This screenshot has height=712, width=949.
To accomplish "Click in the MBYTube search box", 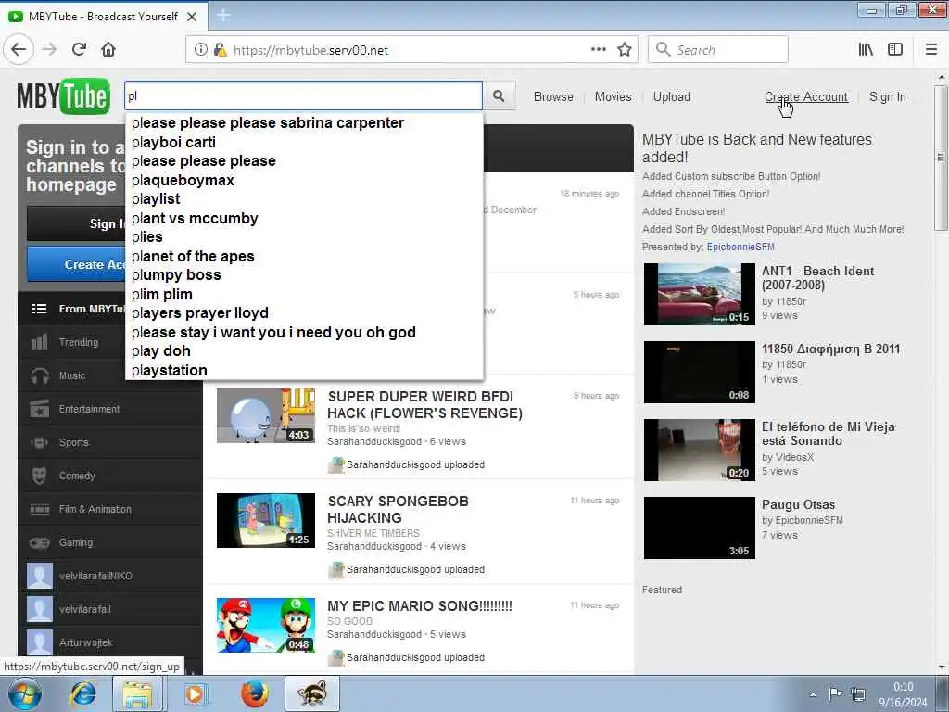I will click(303, 95).
